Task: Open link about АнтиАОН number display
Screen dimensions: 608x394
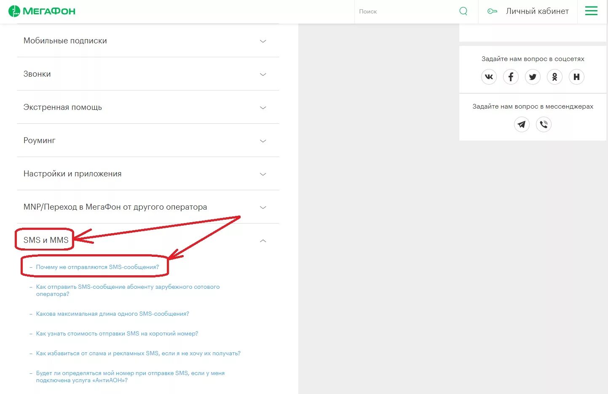Action: click(x=130, y=377)
